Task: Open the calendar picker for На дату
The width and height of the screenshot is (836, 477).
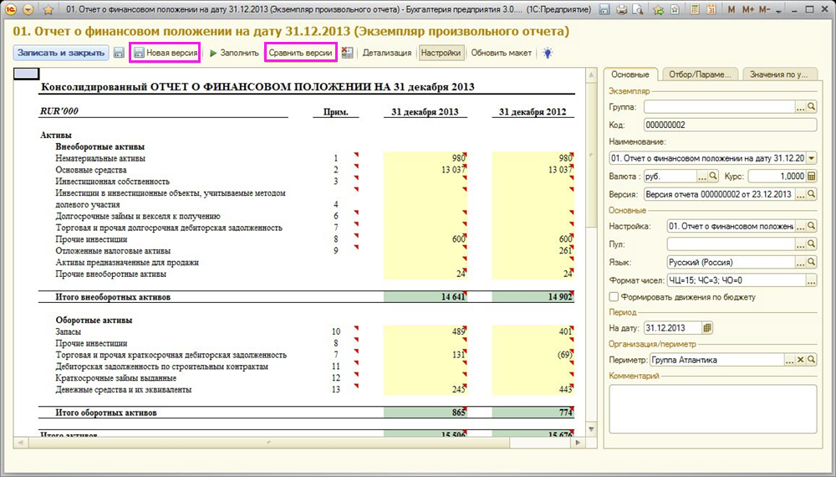Action: 707,328
